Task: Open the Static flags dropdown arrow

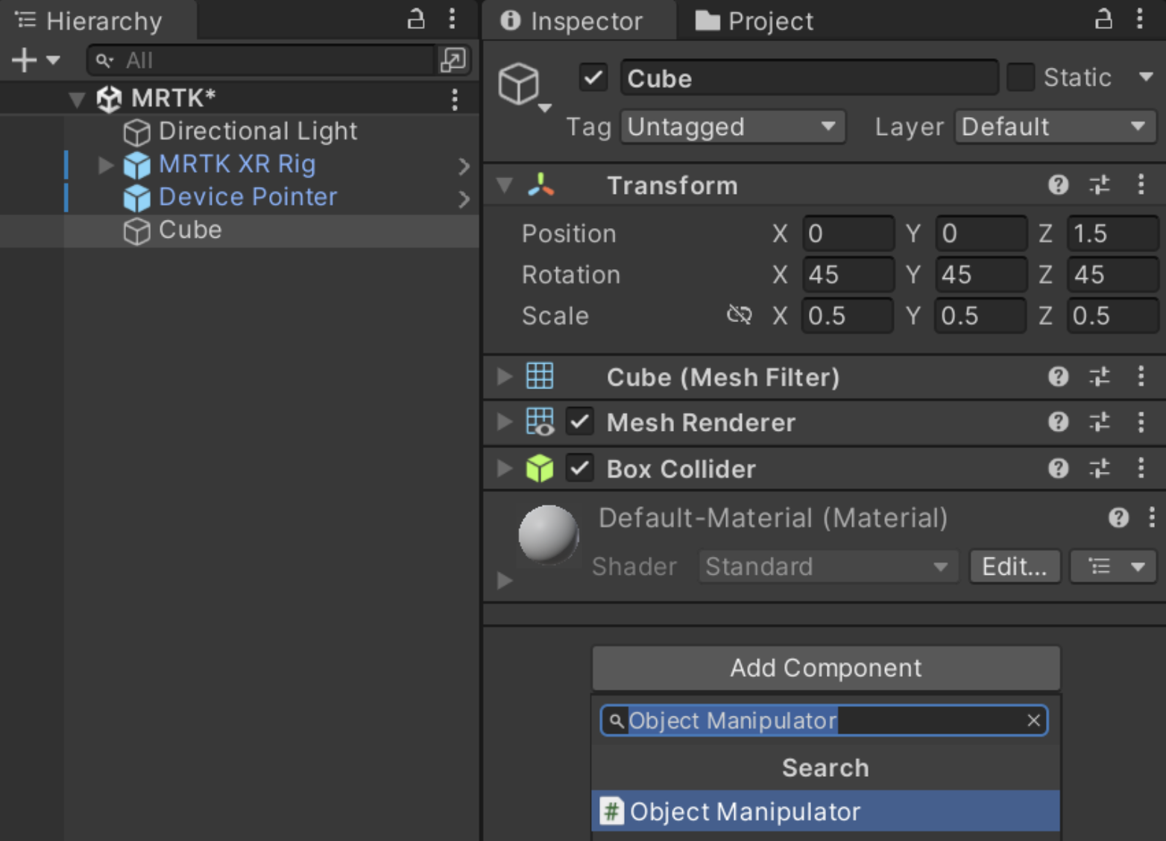Action: coord(1146,77)
